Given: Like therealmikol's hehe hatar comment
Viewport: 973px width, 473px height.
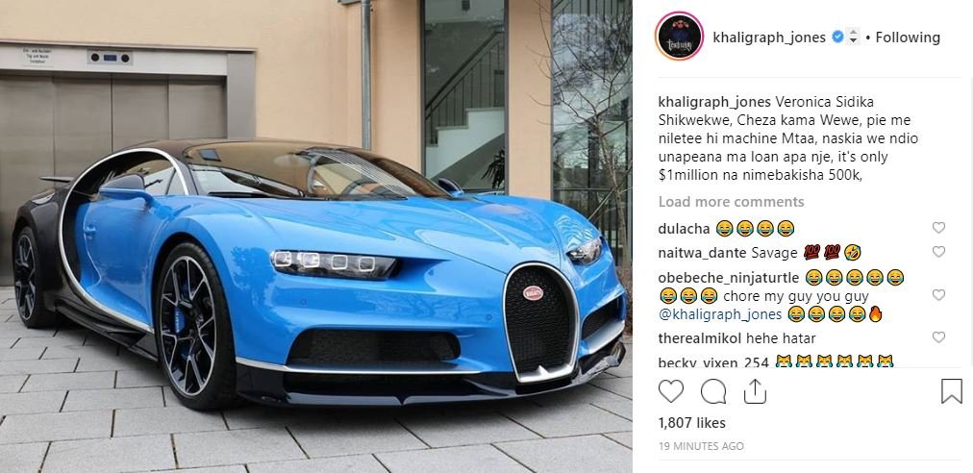Looking at the screenshot, I should point(939,337).
